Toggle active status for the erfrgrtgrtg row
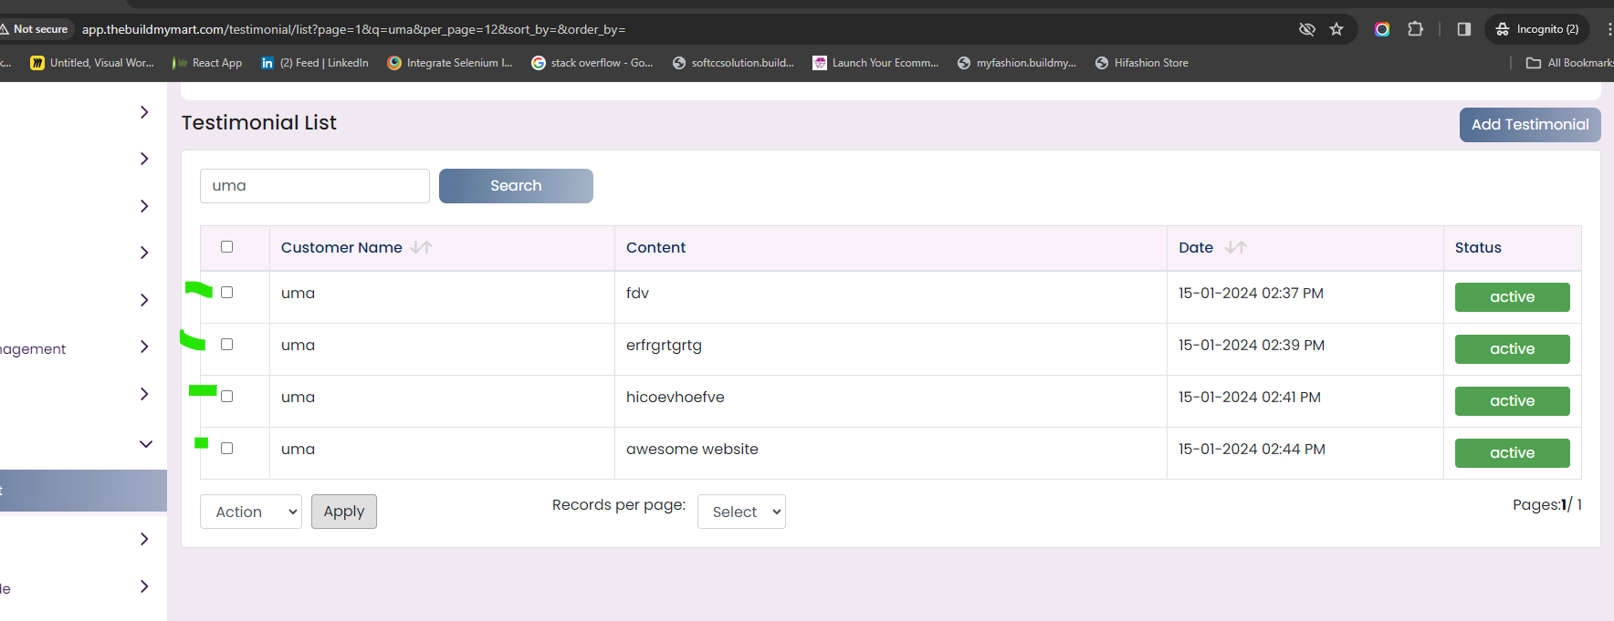 click(x=1513, y=349)
